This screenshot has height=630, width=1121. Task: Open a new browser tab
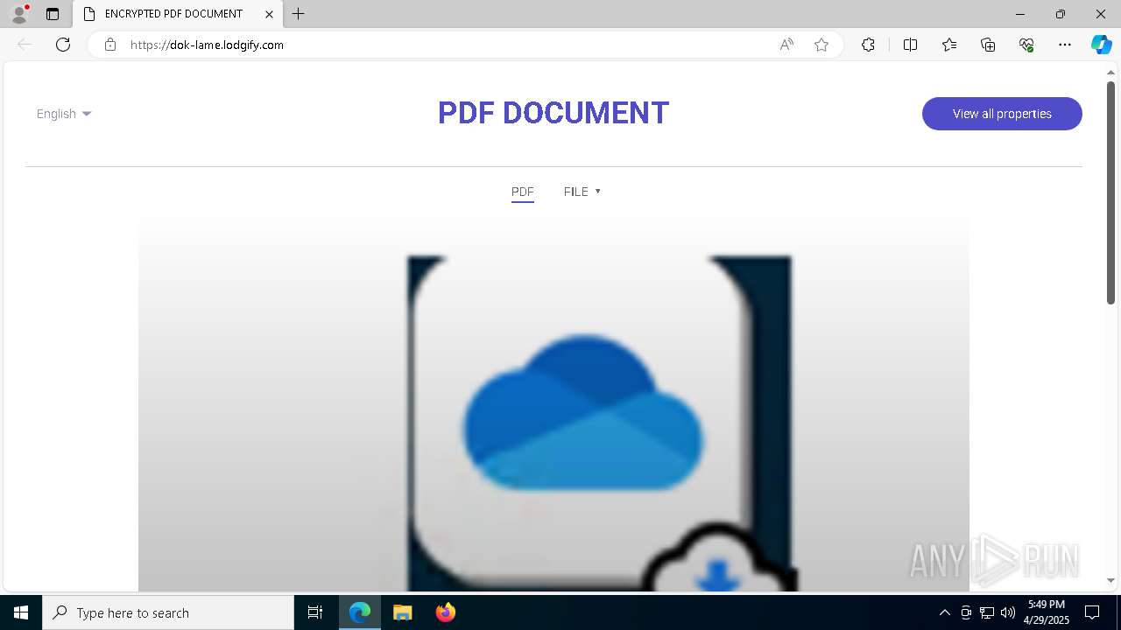[x=299, y=14]
